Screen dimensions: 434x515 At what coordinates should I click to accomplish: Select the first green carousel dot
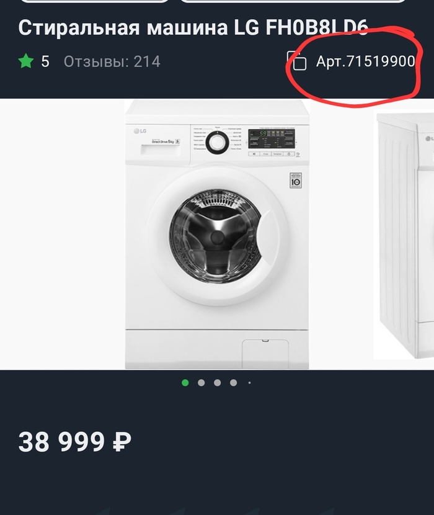[x=185, y=383]
